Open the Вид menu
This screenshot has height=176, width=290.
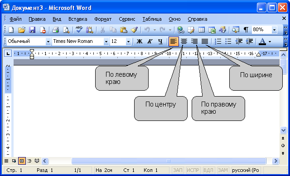57,19
